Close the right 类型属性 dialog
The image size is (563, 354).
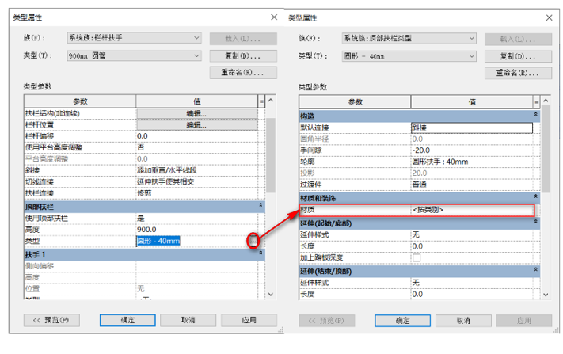tap(549, 17)
